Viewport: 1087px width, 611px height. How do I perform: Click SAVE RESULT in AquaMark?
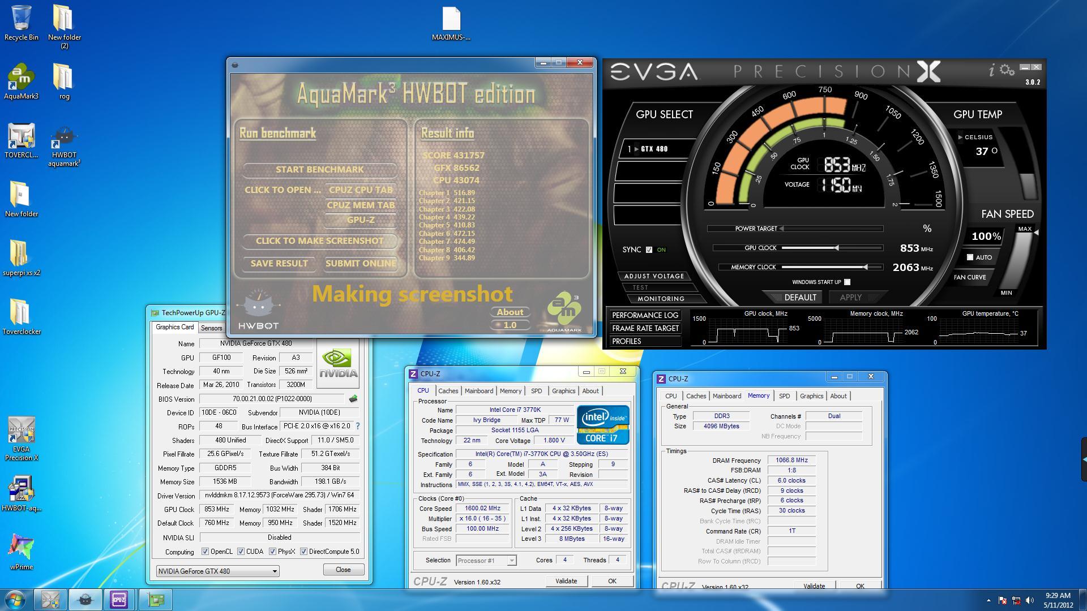coord(279,264)
